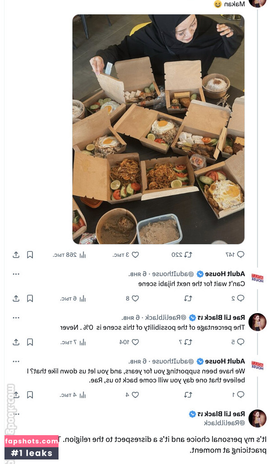
Task: Expand more options on 'We have been supporting' tweet
Action: pyautogui.click(x=16, y=361)
